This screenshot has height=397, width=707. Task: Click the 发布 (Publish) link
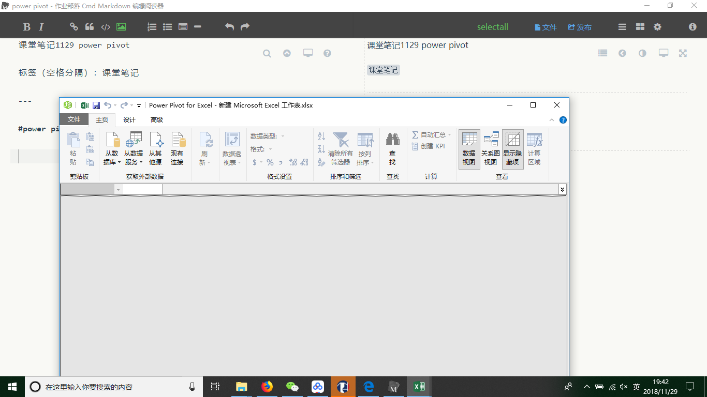580,27
